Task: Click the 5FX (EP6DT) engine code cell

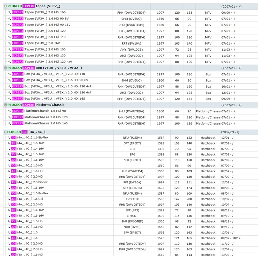Action: coord(132,160)
